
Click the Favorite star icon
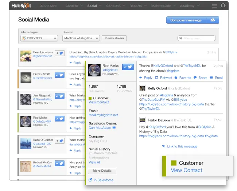tap(176, 77)
